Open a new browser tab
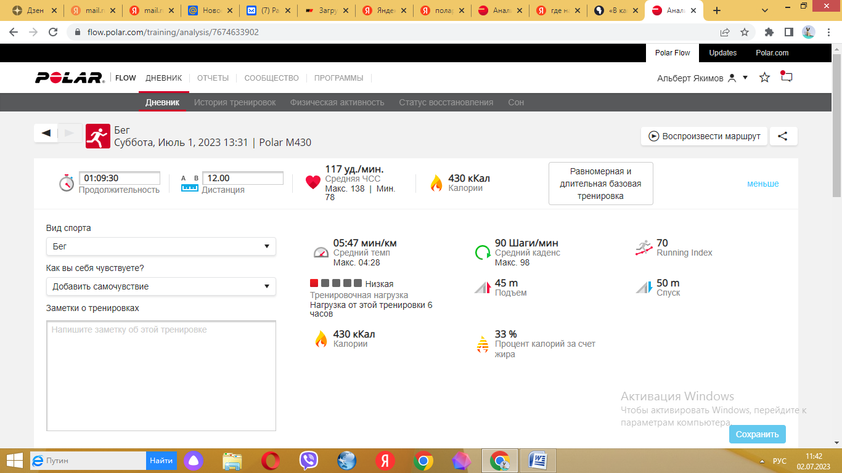 pos(717,10)
